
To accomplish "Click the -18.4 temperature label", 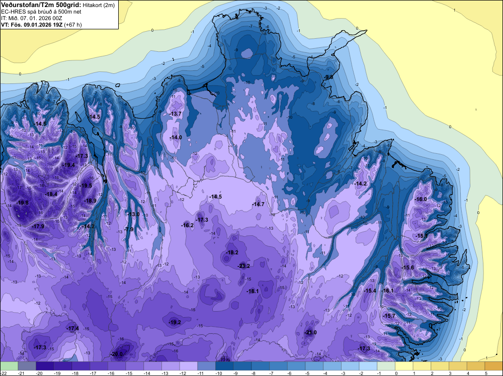I will point(51,194).
